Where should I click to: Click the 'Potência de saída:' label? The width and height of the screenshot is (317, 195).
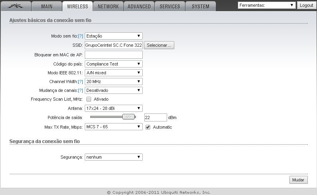[65, 117]
